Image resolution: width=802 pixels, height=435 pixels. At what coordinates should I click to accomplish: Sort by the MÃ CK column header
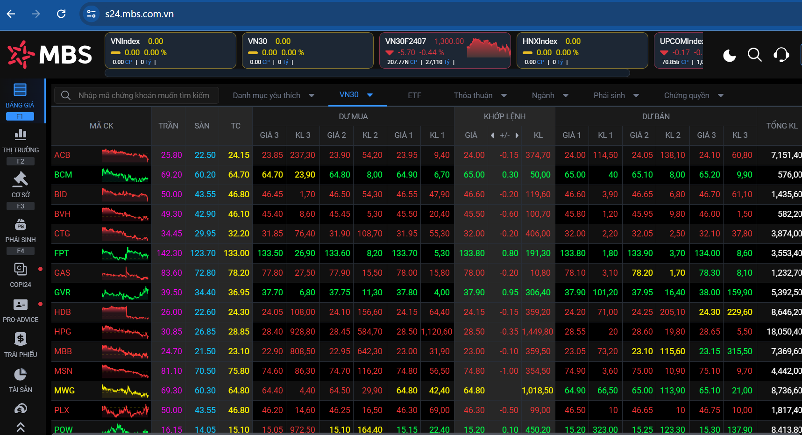click(x=101, y=126)
